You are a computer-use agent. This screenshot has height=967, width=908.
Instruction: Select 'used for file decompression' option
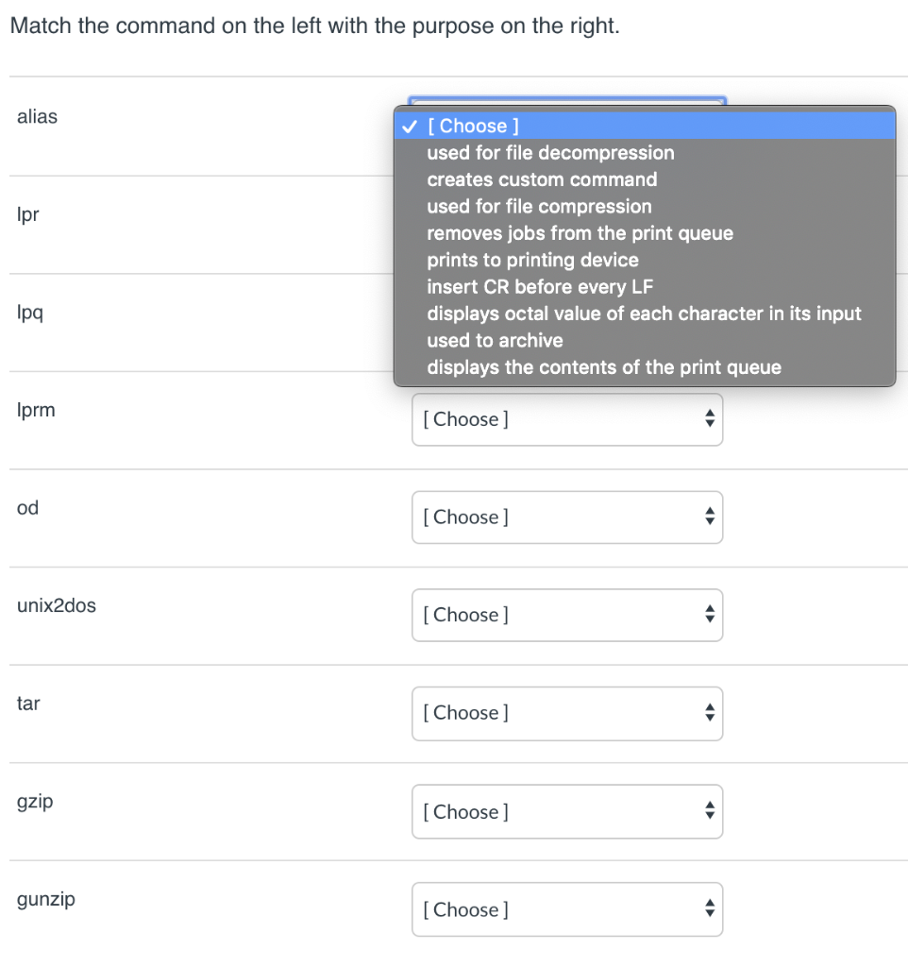550,153
